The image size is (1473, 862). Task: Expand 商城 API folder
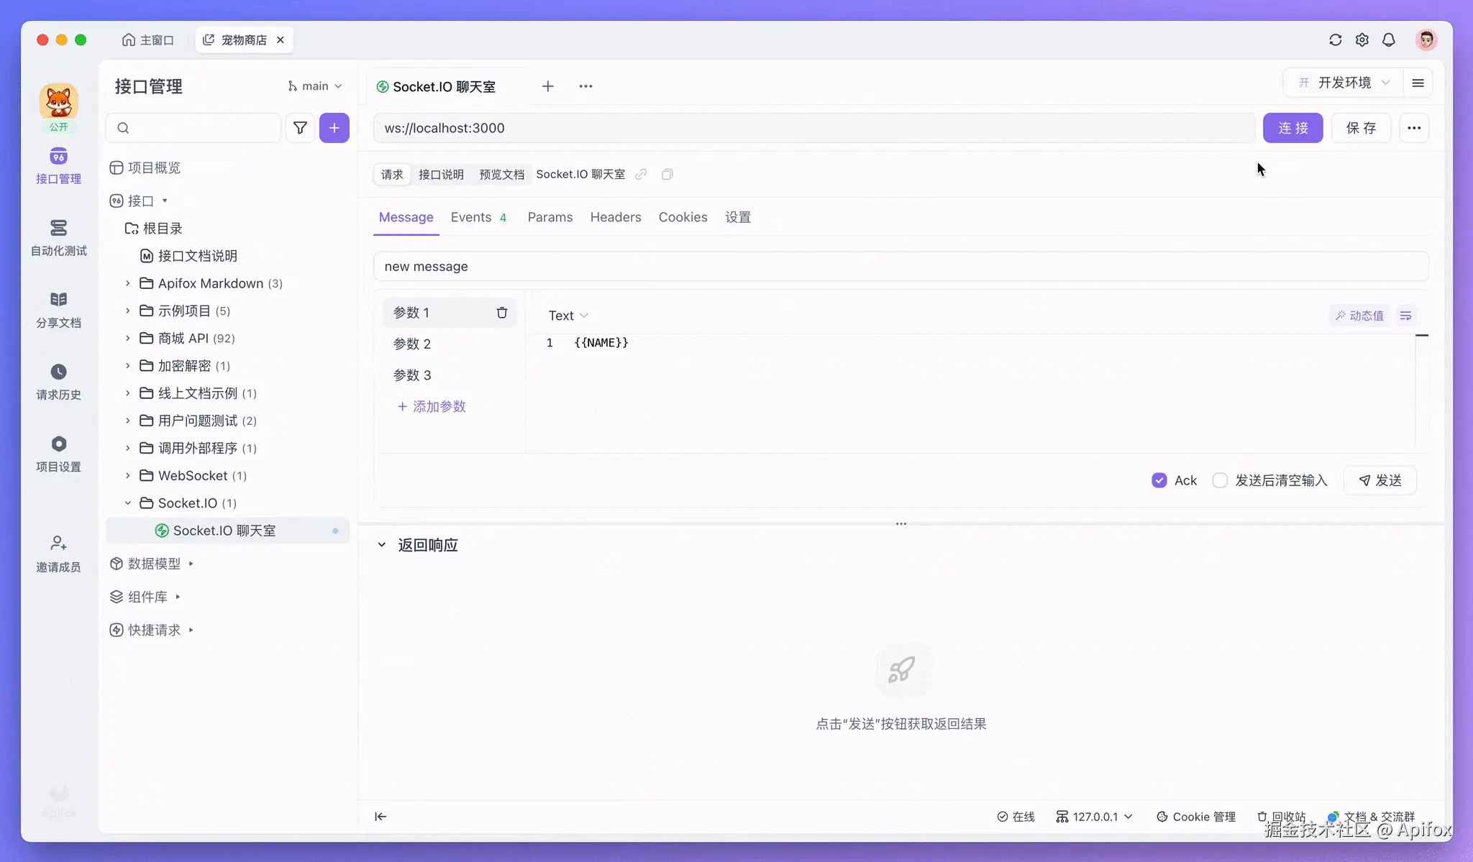pyautogui.click(x=127, y=338)
